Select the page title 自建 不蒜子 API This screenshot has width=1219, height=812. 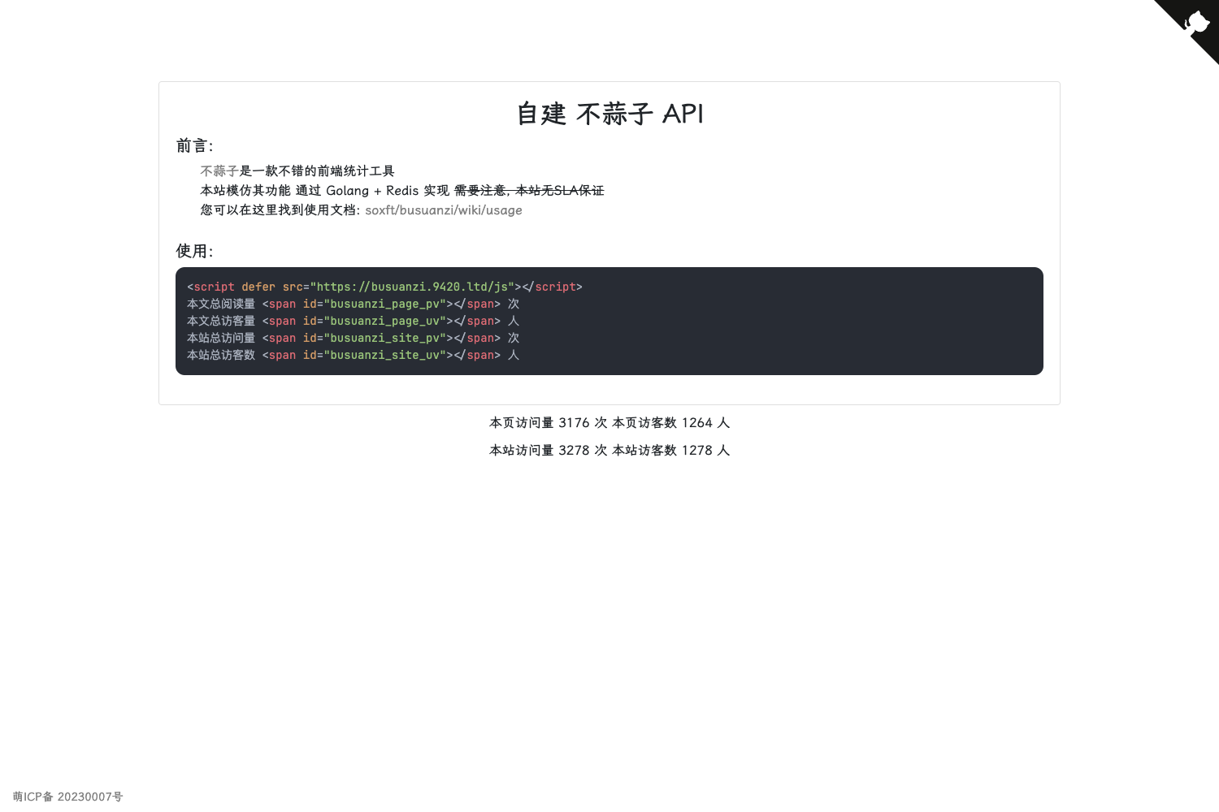tap(609, 114)
